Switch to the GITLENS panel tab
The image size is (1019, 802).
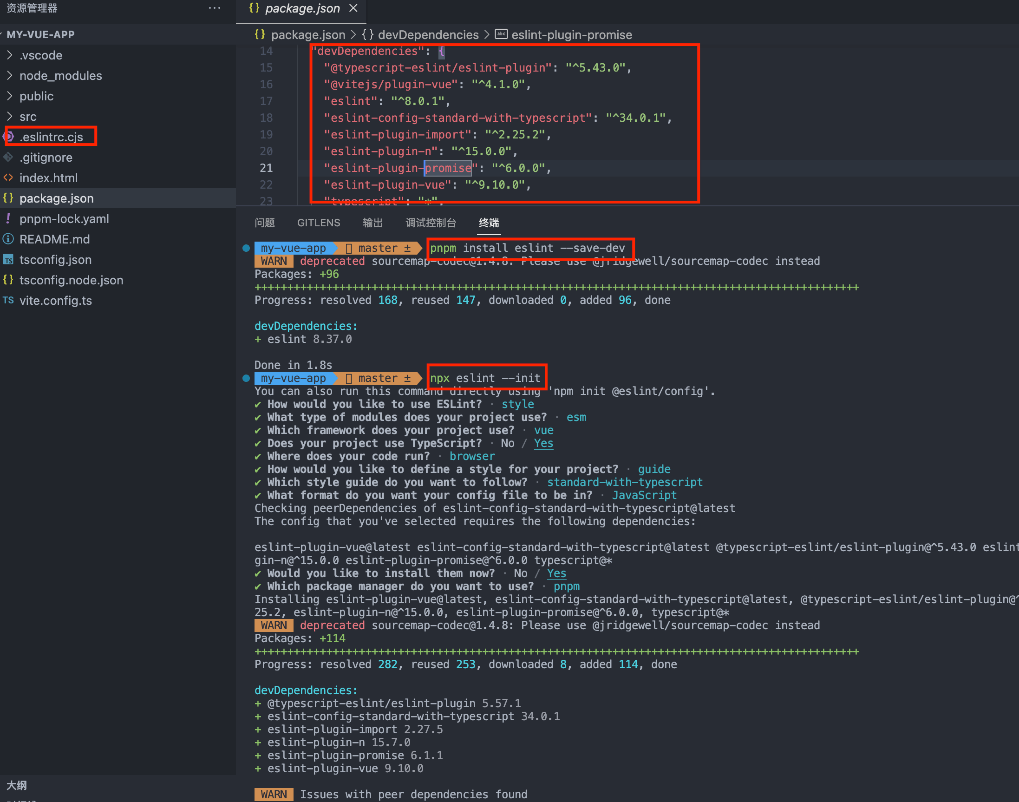[x=318, y=223]
